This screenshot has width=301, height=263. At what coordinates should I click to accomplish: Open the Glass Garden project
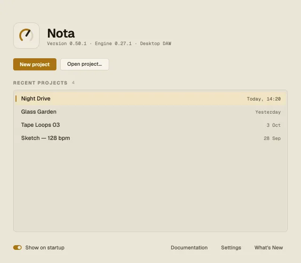(150, 112)
